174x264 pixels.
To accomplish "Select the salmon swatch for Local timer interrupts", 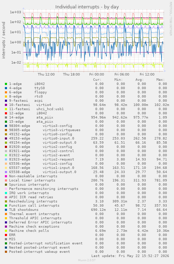I will click(6, 180).
